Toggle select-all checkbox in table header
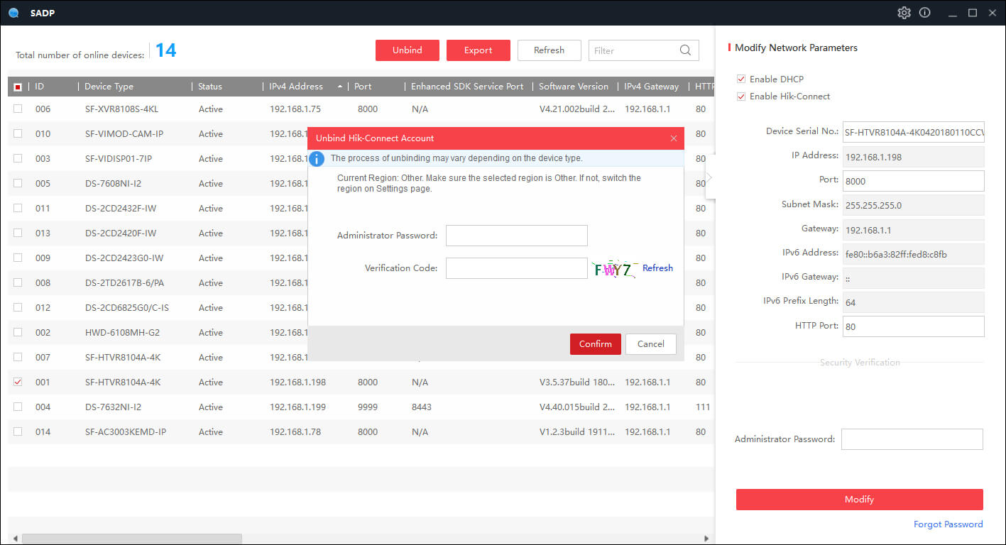Screen dimensions: 1006x545 pos(18,87)
